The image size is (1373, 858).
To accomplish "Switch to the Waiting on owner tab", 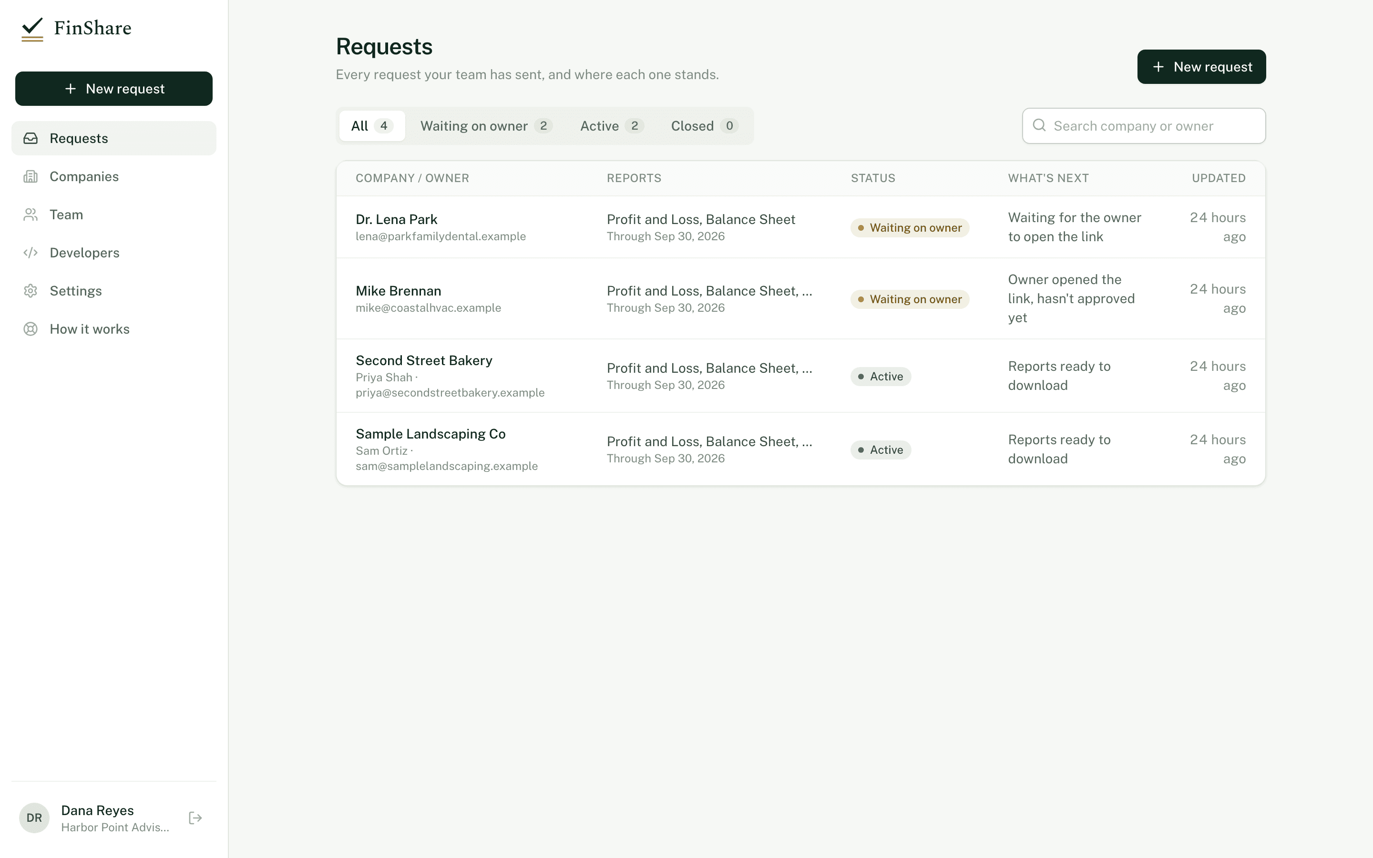I will tap(486, 126).
